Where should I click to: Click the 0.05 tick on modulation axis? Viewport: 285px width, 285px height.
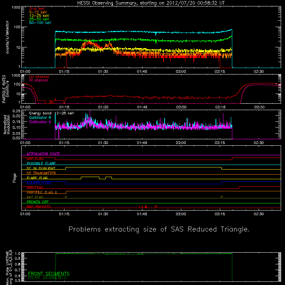pyautogui.click(x=16, y=133)
